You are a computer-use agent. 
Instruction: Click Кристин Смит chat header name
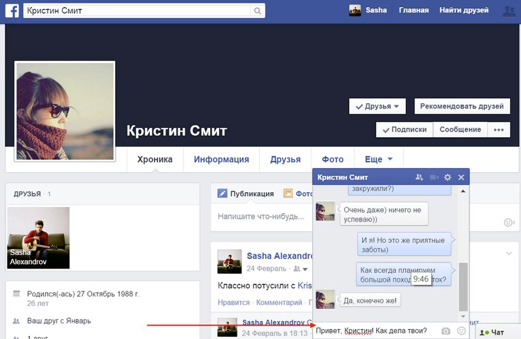click(x=343, y=177)
